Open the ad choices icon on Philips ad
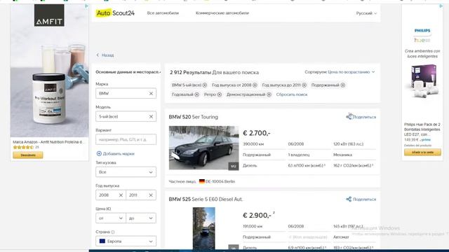Screen dimensions: 449x252 (x=441, y=6)
